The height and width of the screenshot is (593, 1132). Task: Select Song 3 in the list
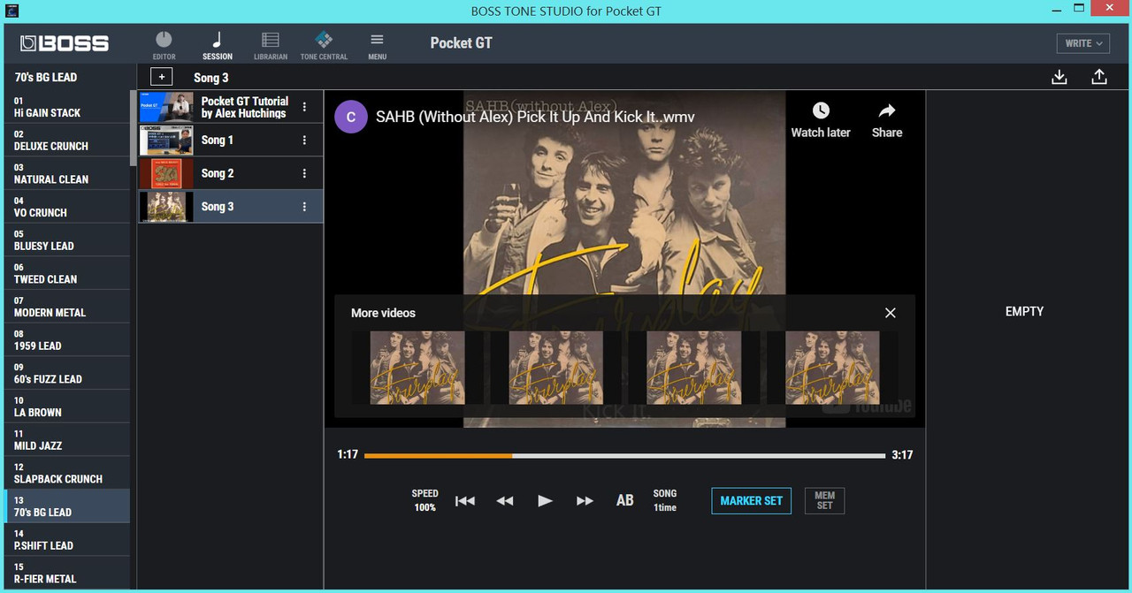[231, 207]
